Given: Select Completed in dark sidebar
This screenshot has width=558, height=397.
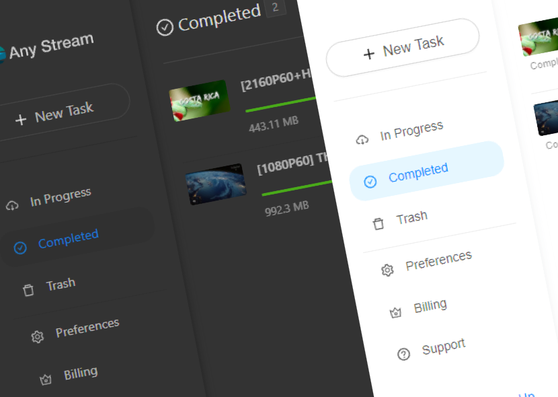Looking at the screenshot, I should pos(77,237).
